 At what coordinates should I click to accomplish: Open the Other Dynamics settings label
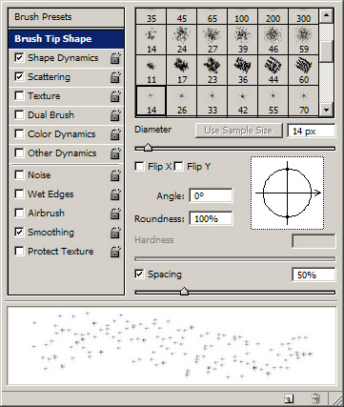tap(62, 153)
